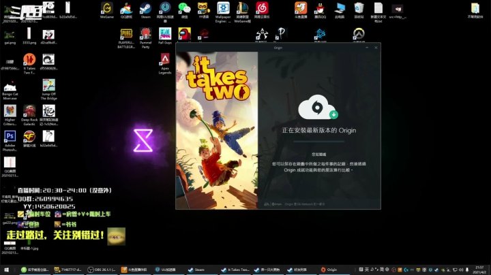Select the 新建文本文档.txt desktop file

[378, 12]
